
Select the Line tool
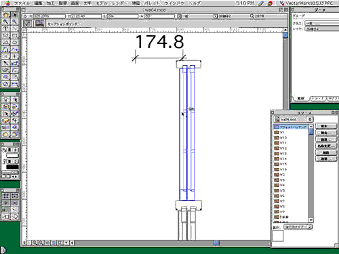click(x=14, y=28)
